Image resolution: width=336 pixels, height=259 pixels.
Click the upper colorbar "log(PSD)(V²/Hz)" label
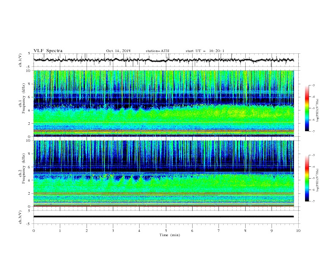tap(318, 110)
